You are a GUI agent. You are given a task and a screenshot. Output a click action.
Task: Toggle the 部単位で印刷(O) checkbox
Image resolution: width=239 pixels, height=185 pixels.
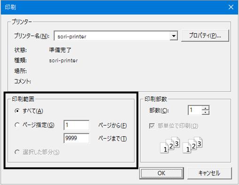click(x=152, y=126)
